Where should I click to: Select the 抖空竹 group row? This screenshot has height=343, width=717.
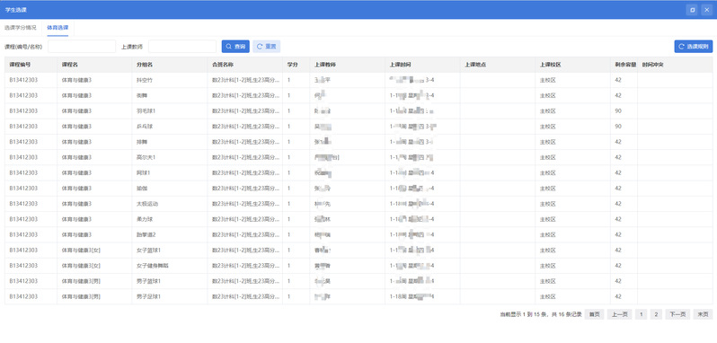358,80
